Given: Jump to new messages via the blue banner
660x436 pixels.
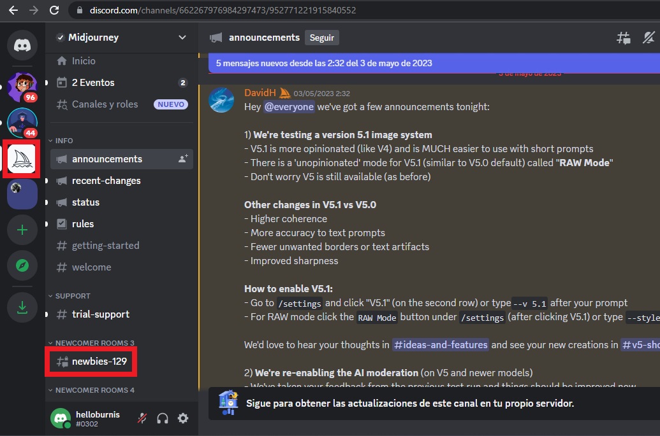Looking at the screenshot, I should [434, 64].
